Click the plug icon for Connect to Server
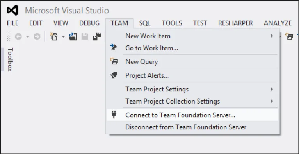 pyautogui.click(x=114, y=115)
